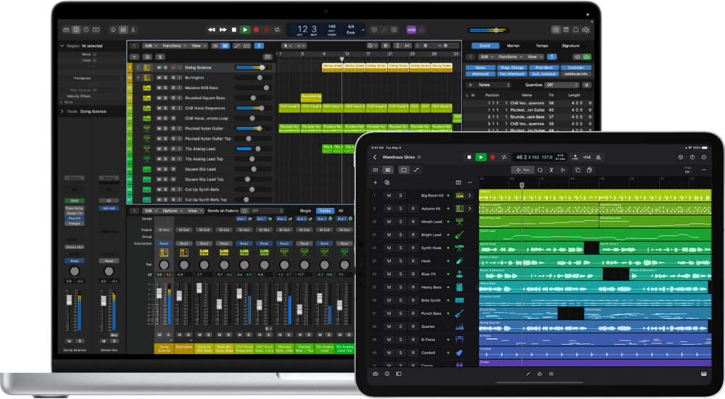Click the Rounded Square Bass track icon
Image resolution: width=725 pixels, height=399 pixels.
(x=146, y=98)
